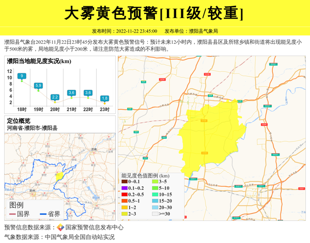Click the red 国界 line symbol in legend
Screen dimensions: 310x243
pos(13,214)
